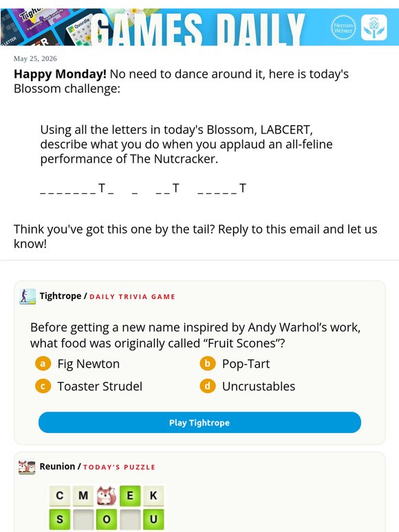Click the Reunion foxes game icon

point(27,467)
